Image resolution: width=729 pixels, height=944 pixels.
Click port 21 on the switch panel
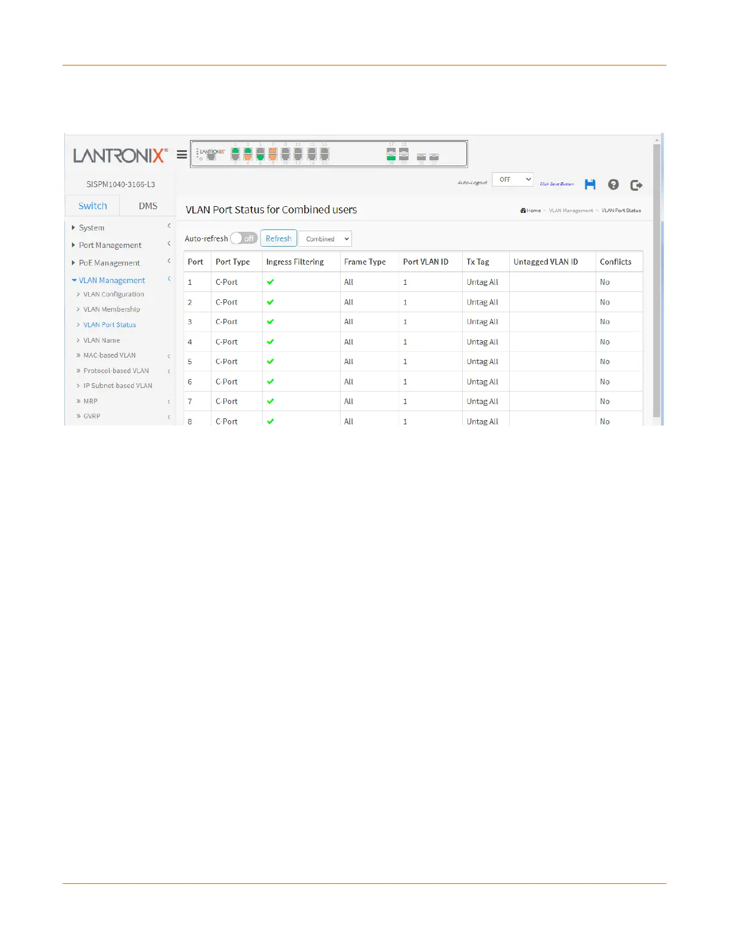421,157
